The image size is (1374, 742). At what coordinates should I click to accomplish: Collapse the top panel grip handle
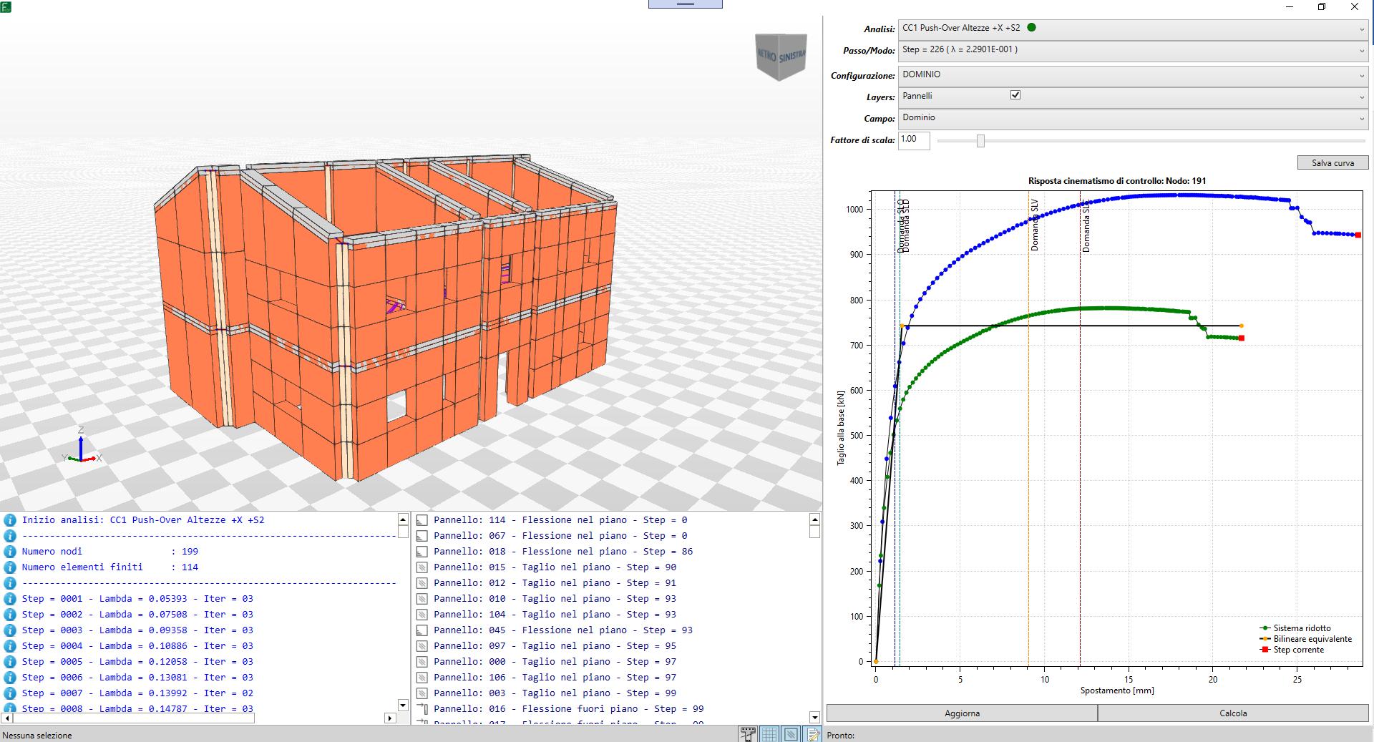(x=686, y=4)
